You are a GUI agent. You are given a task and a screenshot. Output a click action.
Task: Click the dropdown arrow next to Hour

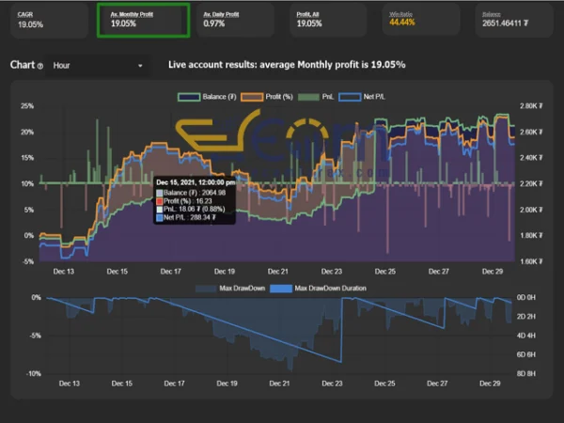click(x=141, y=66)
